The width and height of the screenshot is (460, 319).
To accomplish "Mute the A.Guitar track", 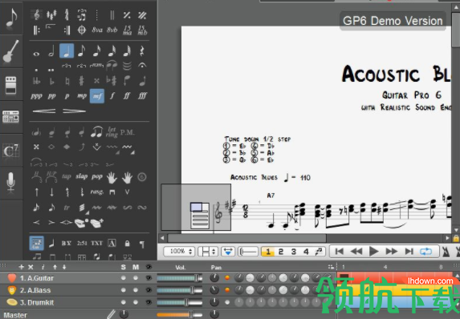I will (x=135, y=277).
